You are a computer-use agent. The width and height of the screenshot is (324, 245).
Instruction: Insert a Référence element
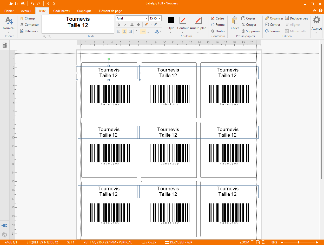click(29, 31)
